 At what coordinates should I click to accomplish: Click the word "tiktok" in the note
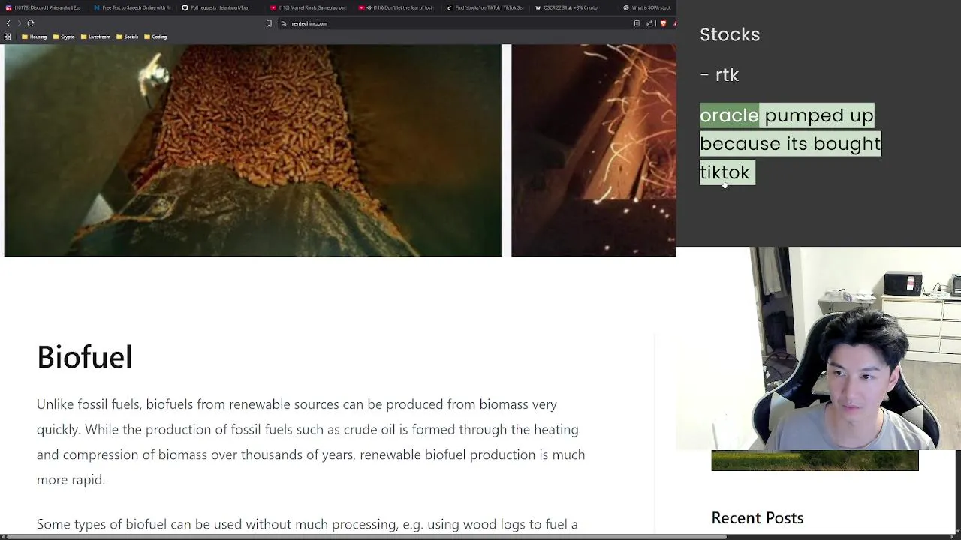tap(725, 172)
